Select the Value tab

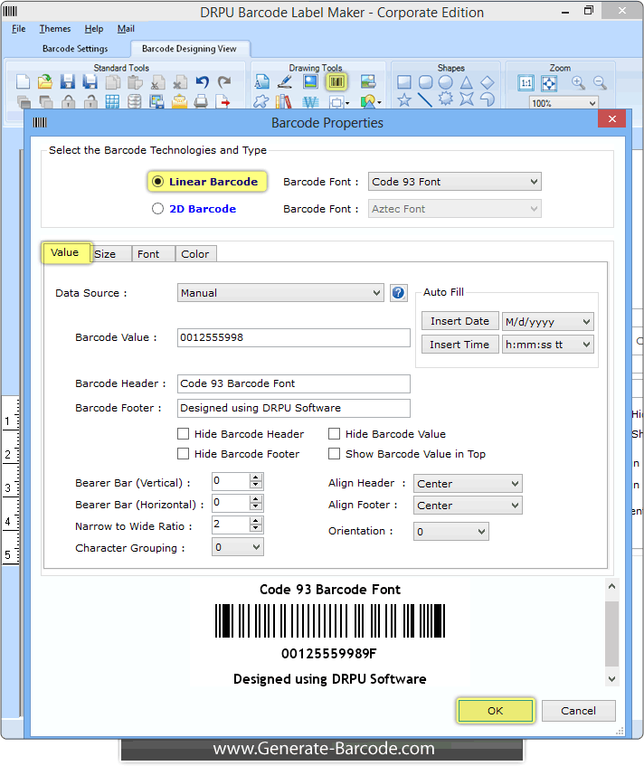[65, 253]
